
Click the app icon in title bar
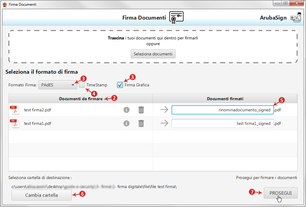tap(5, 5)
